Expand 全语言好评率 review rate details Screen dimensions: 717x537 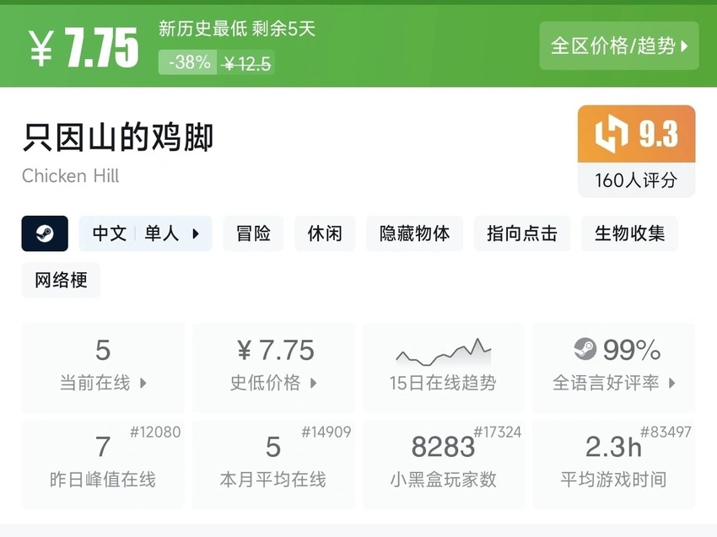613,383
